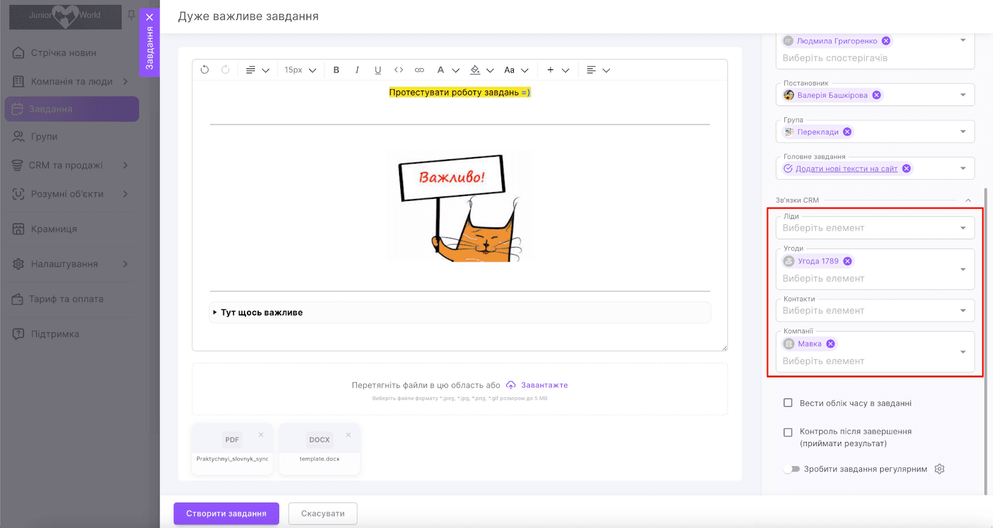Enable time tracking in task checkbox
The width and height of the screenshot is (993, 528).
[788, 403]
